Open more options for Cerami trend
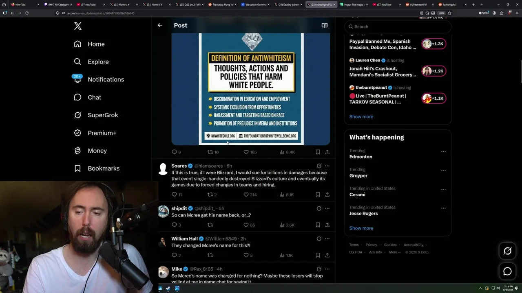 click(x=443, y=189)
